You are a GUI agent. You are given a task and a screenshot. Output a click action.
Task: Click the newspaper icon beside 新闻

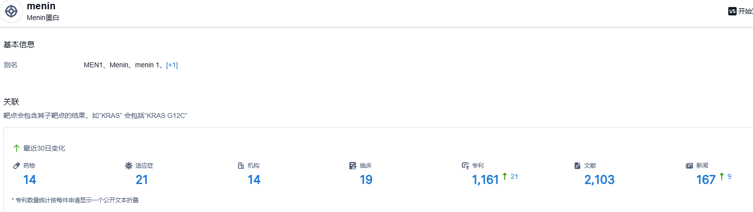(690, 166)
